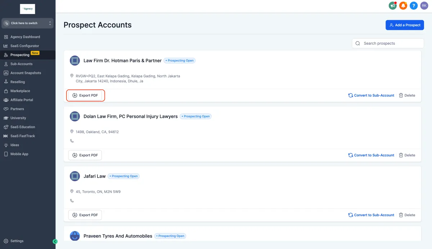Open Settings at the sidebar bottom
432x249 pixels.
[x=17, y=241]
